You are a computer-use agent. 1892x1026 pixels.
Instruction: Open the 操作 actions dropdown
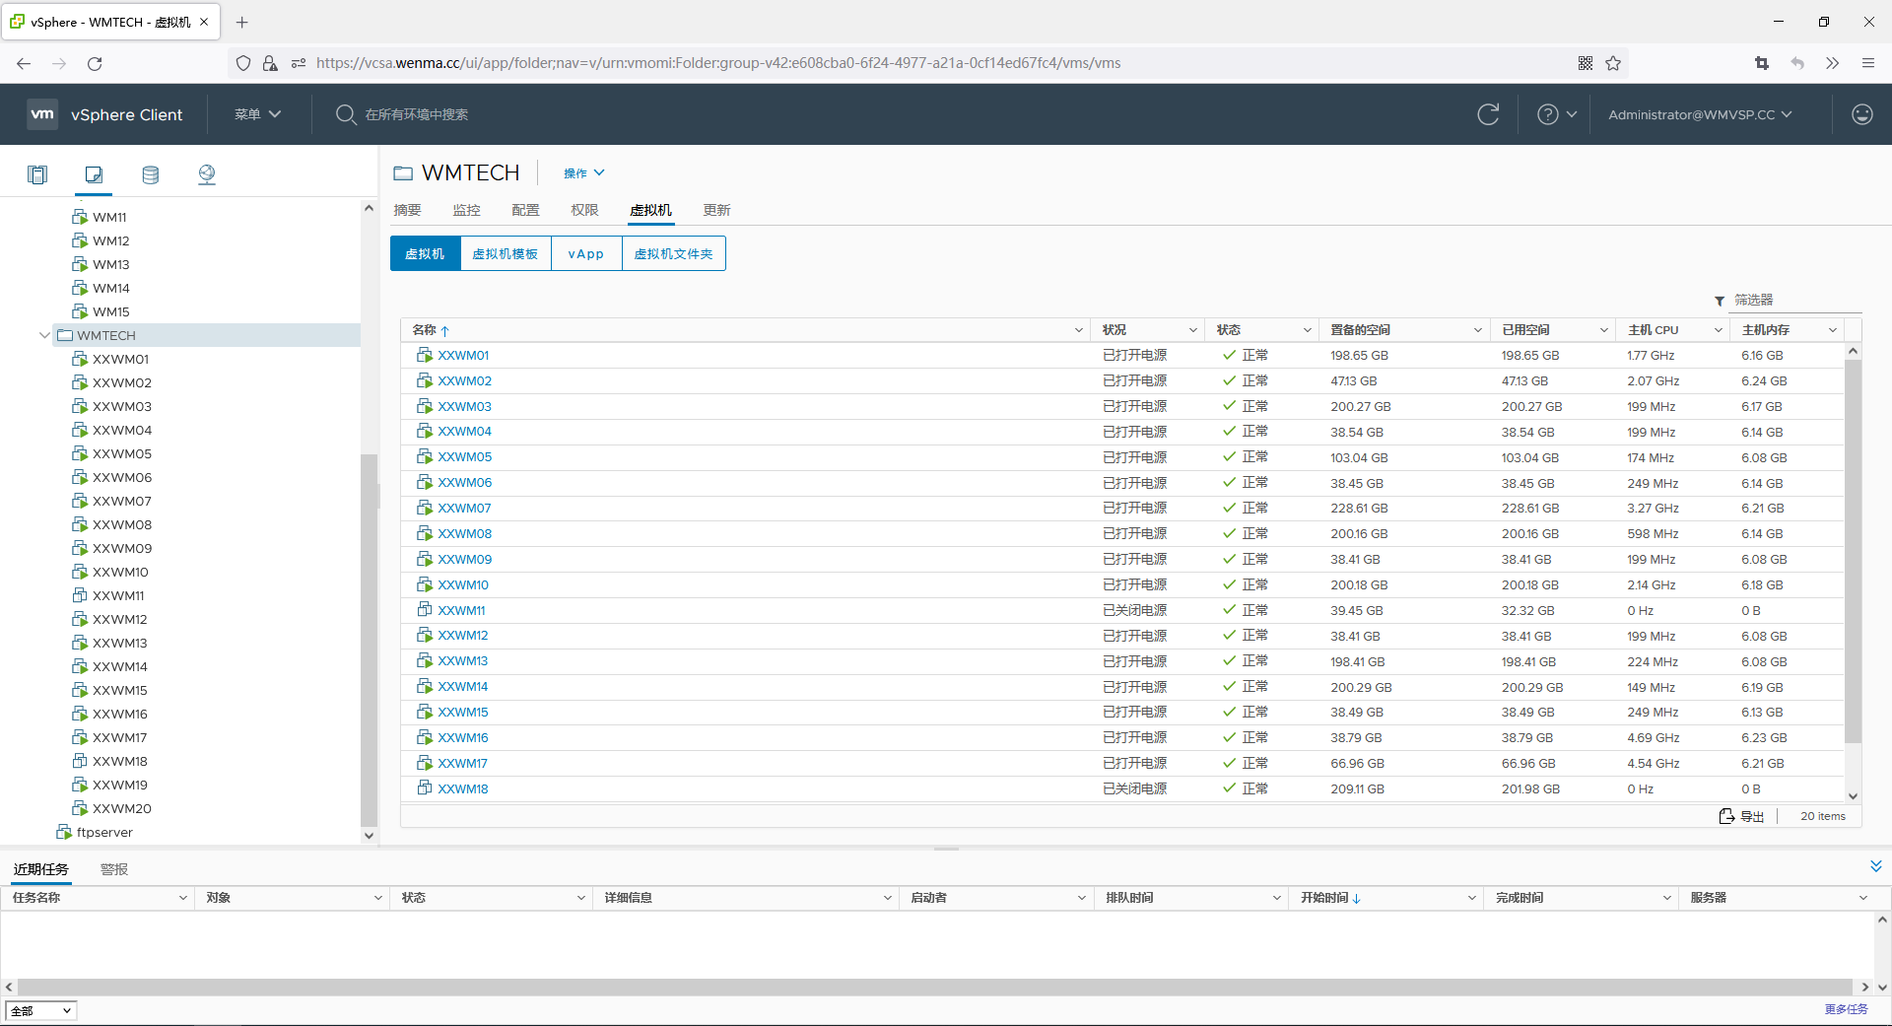(583, 173)
